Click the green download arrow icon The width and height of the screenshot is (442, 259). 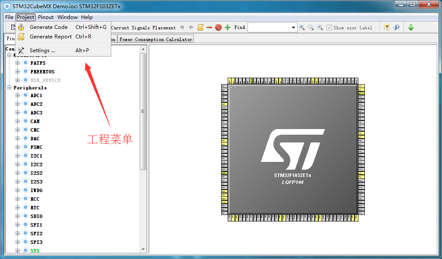click(x=411, y=27)
